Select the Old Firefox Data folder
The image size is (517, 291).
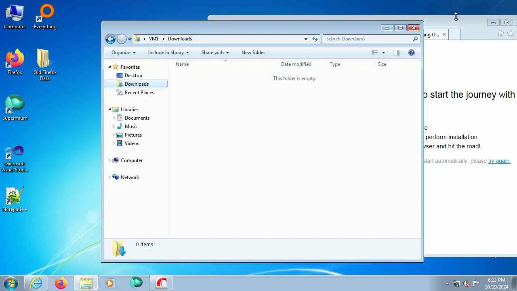(45, 65)
